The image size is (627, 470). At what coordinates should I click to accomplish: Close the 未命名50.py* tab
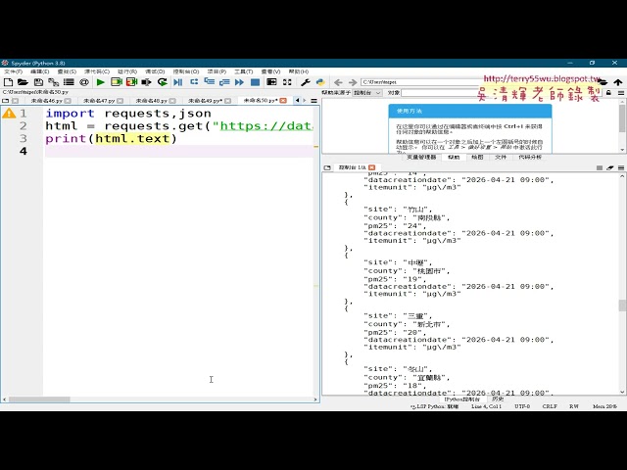[283, 101]
